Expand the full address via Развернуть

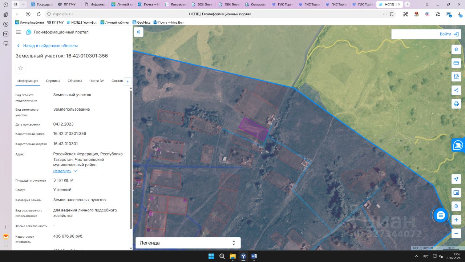pyautogui.click(x=65, y=171)
